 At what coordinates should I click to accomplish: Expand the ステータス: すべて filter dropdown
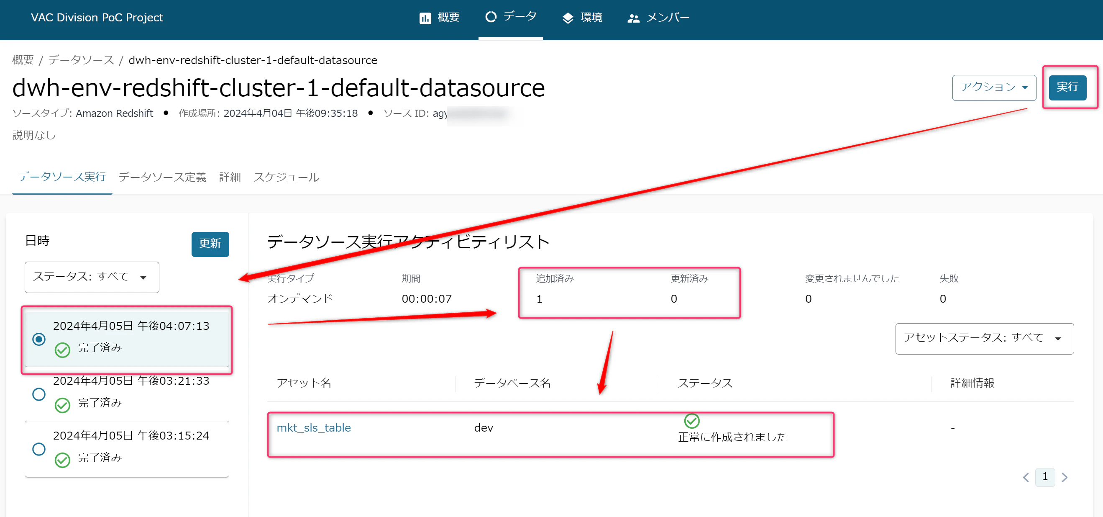click(x=92, y=277)
